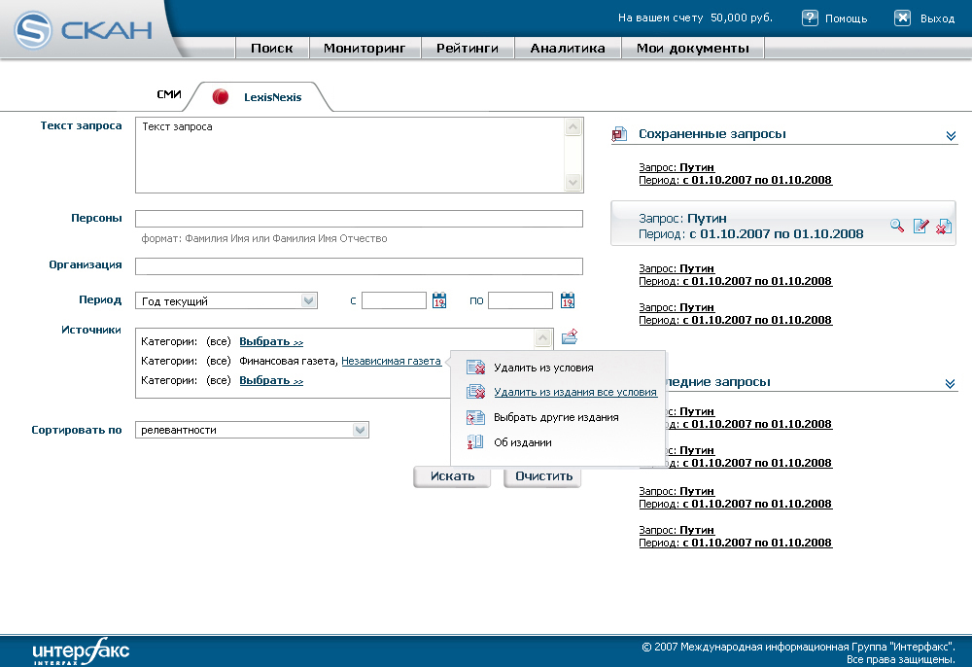The height and width of the screenshot is (667, 972).
Task: Click the Очистить button
Action: point(543,476)
